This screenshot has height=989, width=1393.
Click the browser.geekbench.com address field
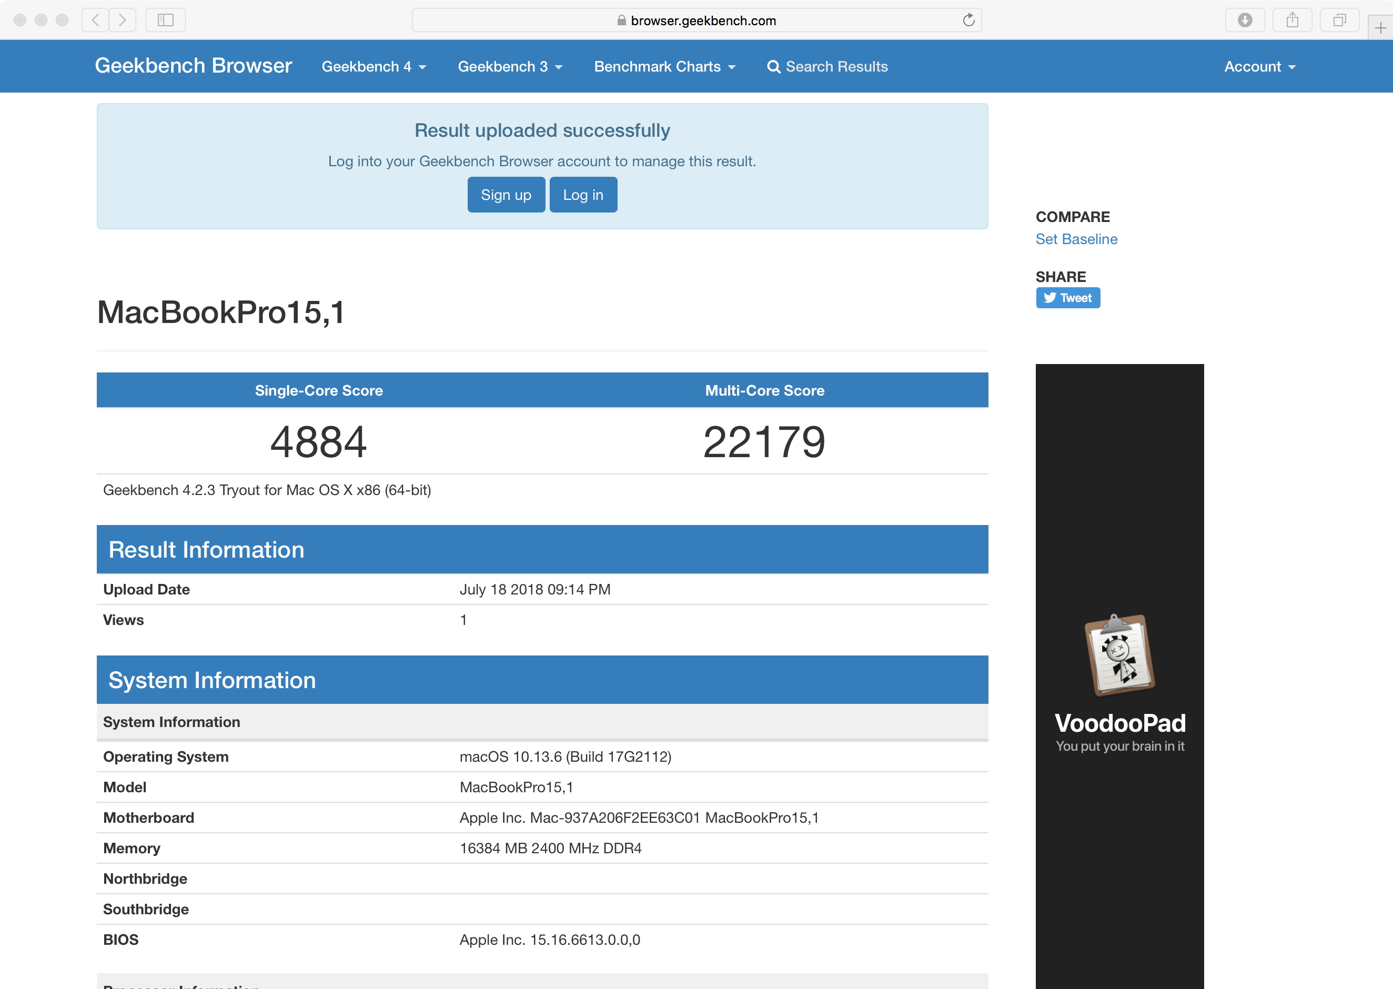pos(696,20)
